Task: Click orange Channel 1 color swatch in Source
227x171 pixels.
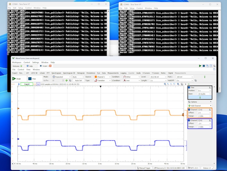Action: pyautogui.click(x=96, y=77)
